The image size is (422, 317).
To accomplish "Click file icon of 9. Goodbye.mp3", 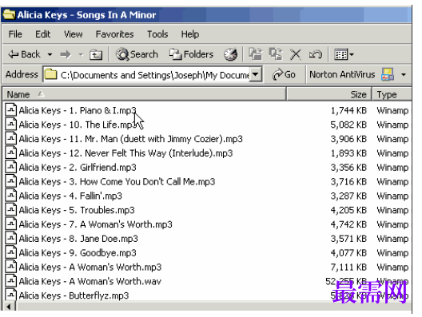I will (x=11, y=252).
